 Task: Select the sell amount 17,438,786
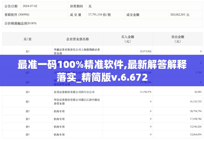pyautogui.click(x=196, y=119)
